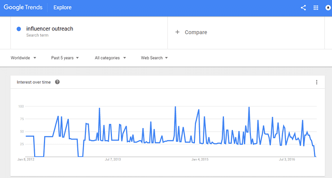The width and height of the screenshot is (332, 178).
Task: Open the account avatar icon
Action: pos(328,8)
